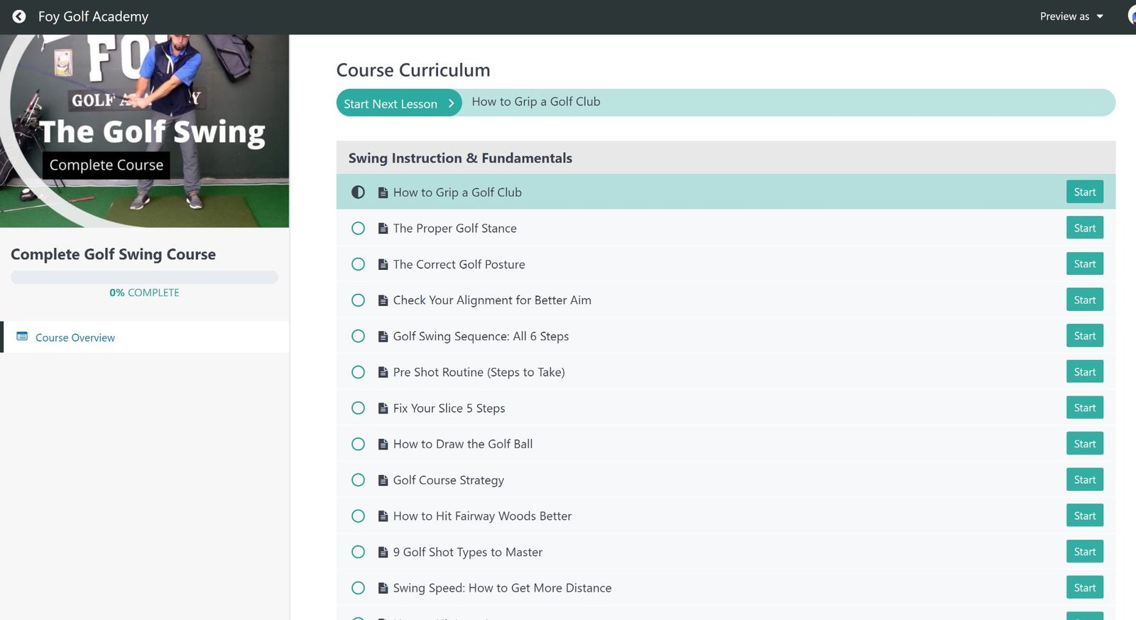Click the course progress bar above 0% Complete

[144, 278]
